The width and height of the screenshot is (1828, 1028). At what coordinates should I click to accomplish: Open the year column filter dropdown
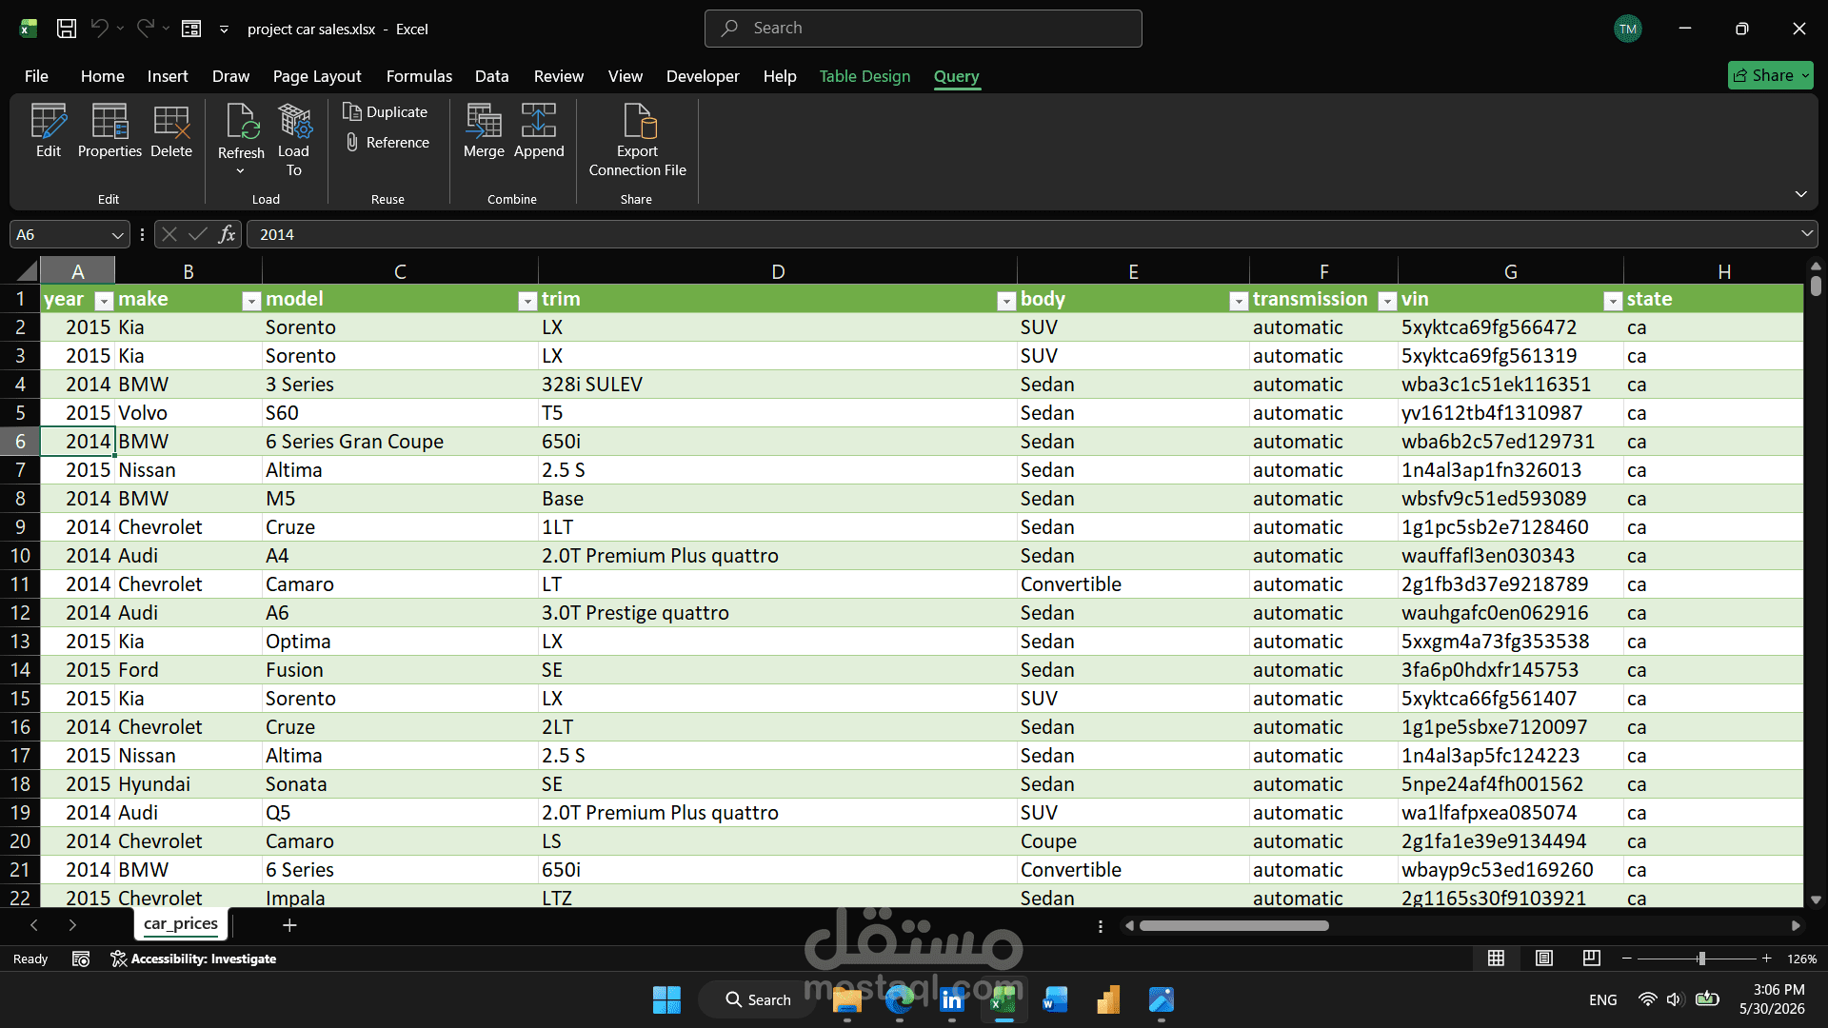104,301
